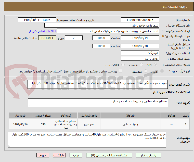This screenshot has width=194, height=162.
Task: Select the کالا/خدمت radio button
Action: (123, 65)
